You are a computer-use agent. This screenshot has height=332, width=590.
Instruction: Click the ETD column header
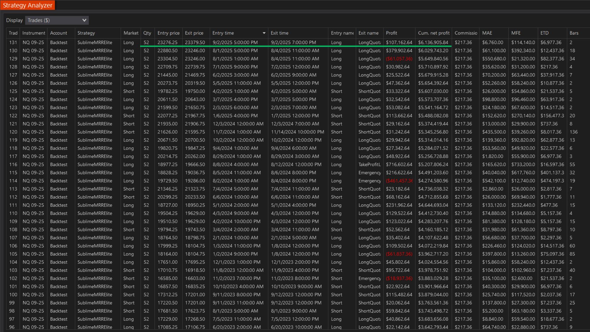[545, 33]
